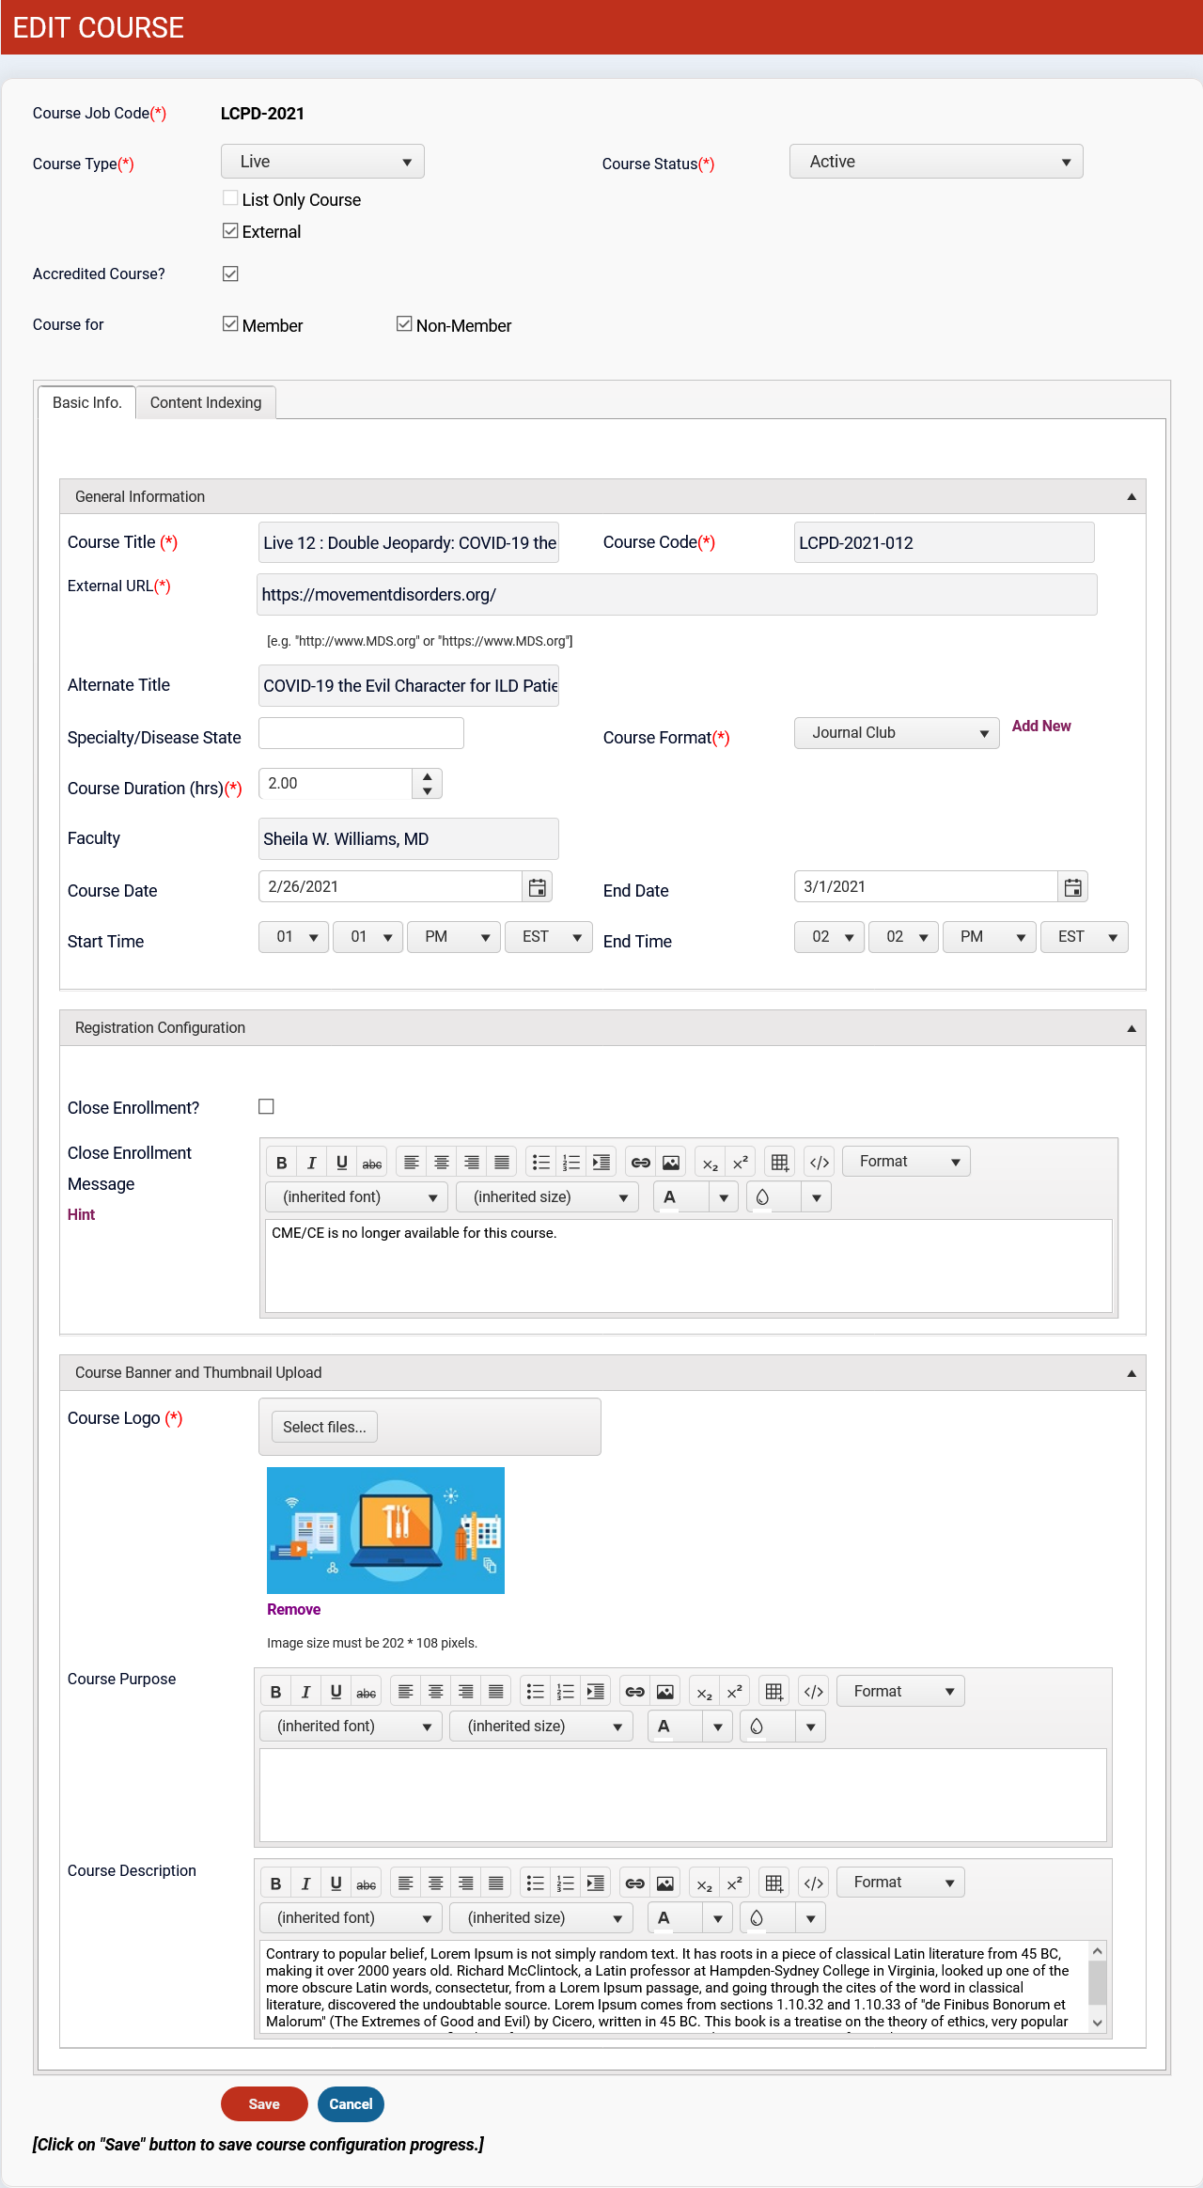Open Course Date calendar picker

click(537, 887)
